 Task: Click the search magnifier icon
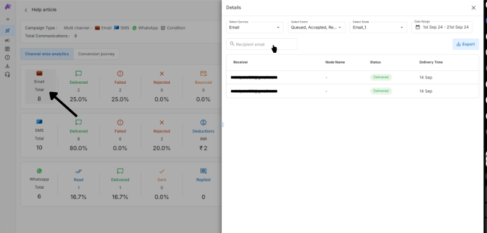tap(232, 44)
